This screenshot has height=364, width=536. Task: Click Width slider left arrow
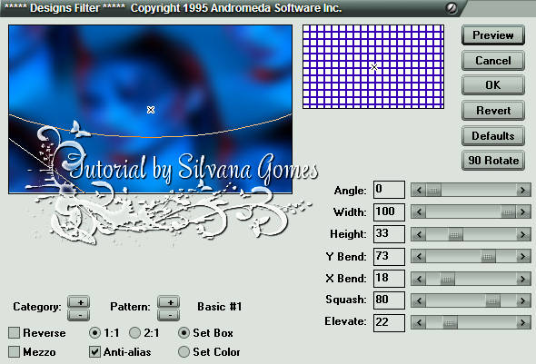tap(419, 212)
